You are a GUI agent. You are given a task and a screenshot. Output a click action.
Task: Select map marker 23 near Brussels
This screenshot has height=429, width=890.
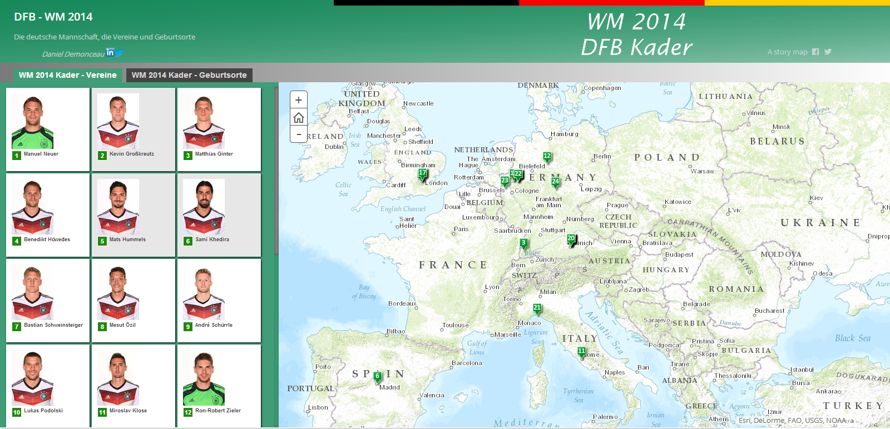[x=505, y=181]
